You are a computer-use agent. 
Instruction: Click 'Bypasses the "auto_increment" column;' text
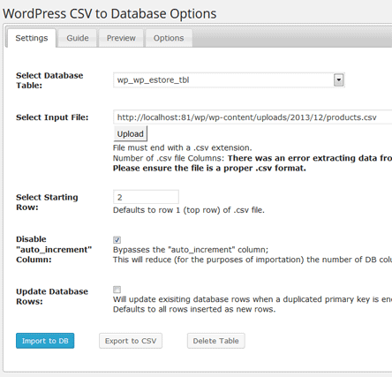tap(191, 250)
